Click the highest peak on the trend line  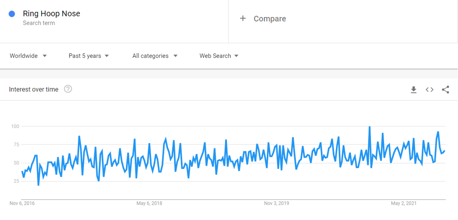click(369, 127)
